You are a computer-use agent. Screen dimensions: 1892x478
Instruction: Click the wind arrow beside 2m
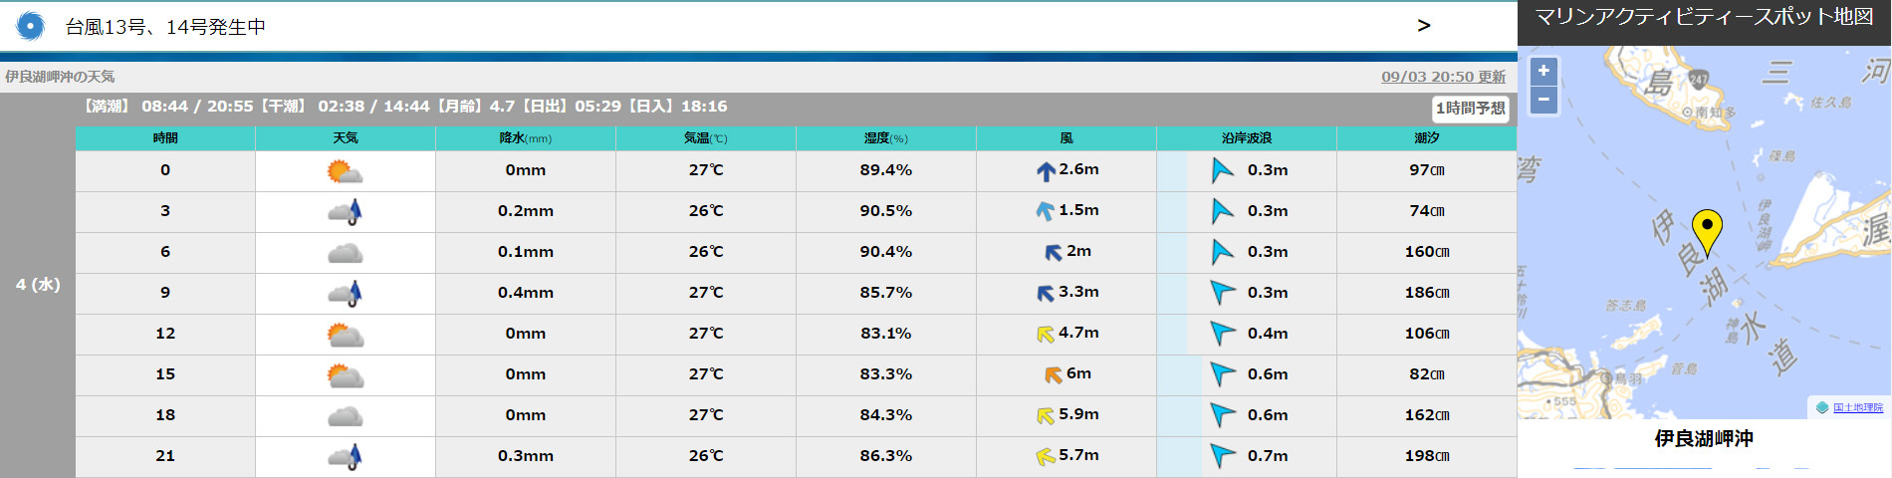click(1053, 253)
